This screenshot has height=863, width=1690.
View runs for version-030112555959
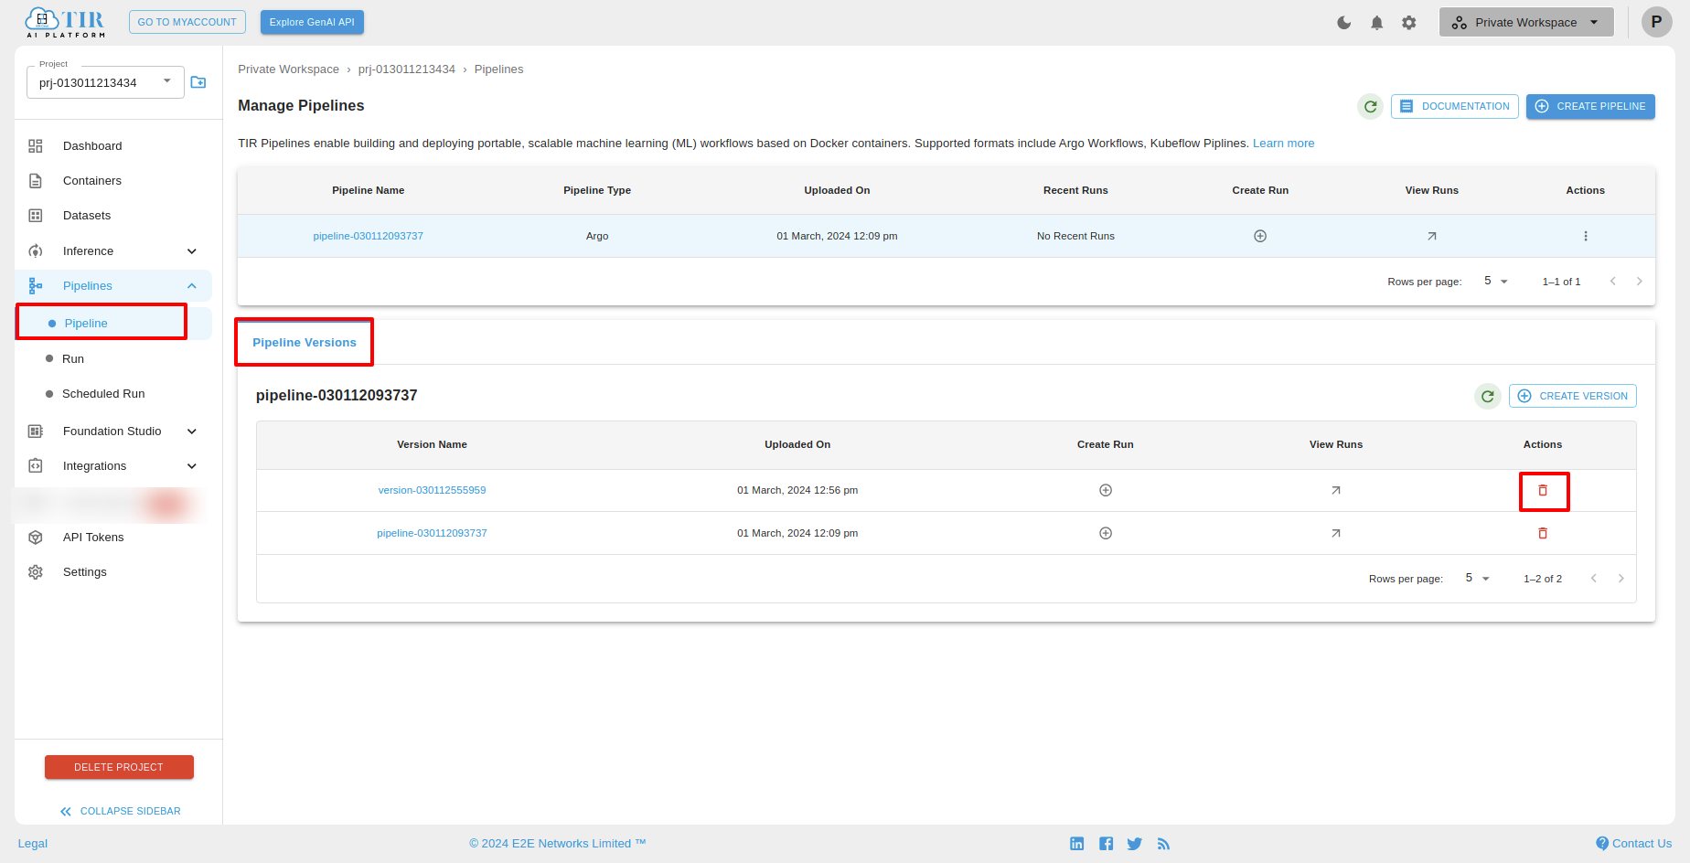click(1336, 490)
